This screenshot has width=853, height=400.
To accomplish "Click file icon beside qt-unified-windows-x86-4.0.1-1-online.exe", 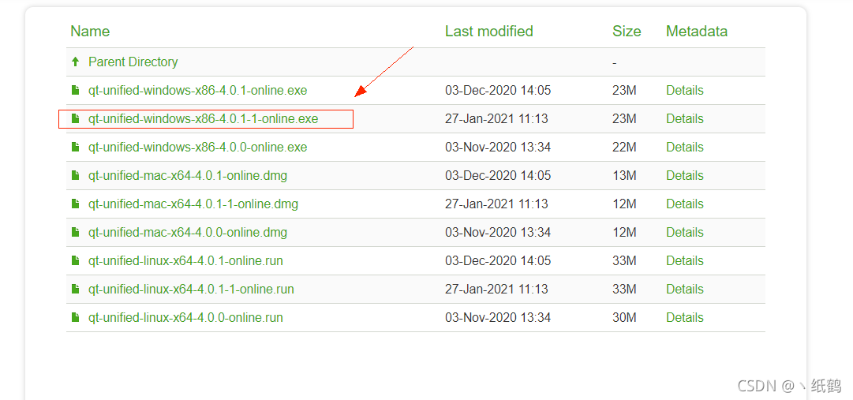I will coord(76,118).
